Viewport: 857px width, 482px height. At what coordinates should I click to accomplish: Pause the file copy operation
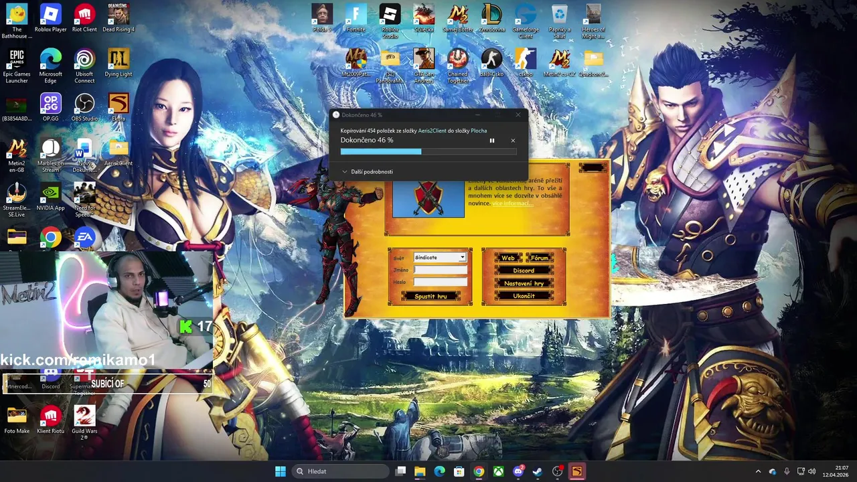click(x=492, y=141)
